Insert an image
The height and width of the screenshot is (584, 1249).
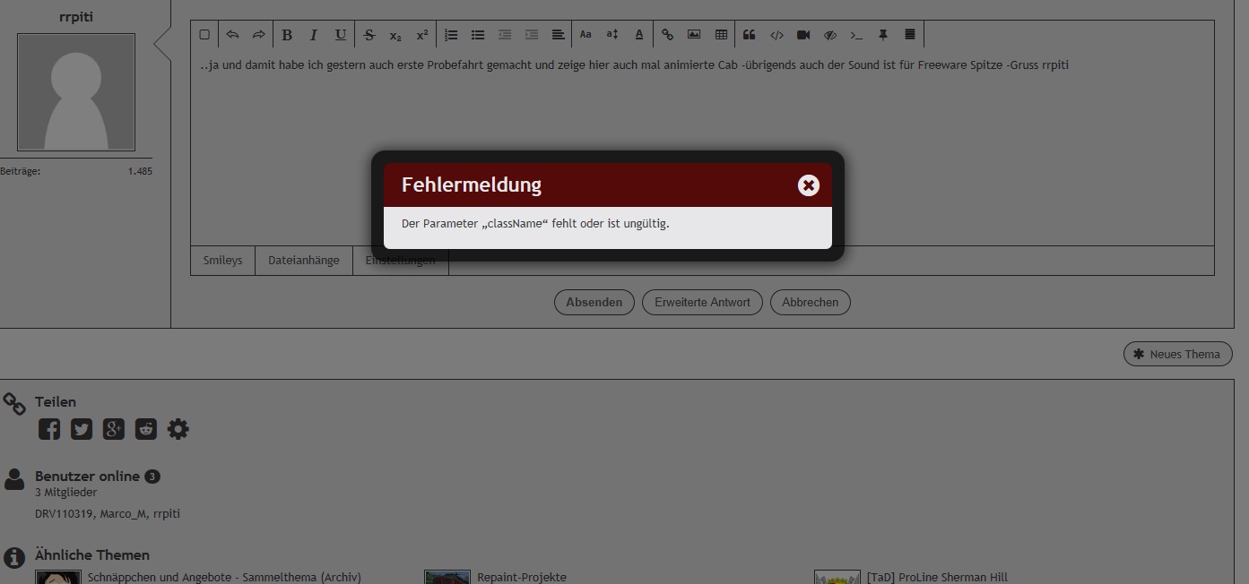point(694,35)
